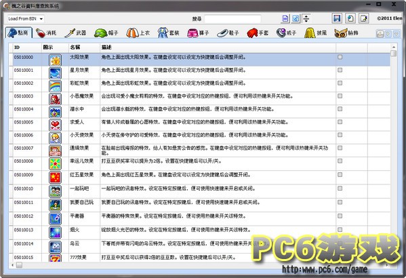Screen dimensions: 406x278
Task: Click the horizontal scrollbar left arrow
Action: [12, 265]
